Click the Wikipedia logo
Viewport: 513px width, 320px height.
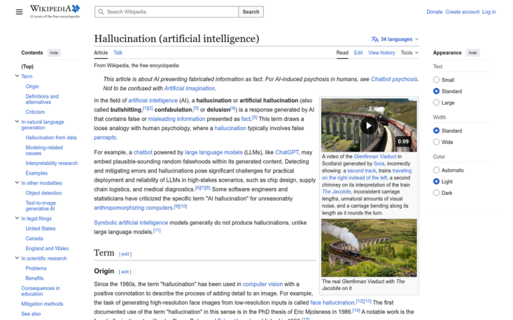(x=55, y=11)
